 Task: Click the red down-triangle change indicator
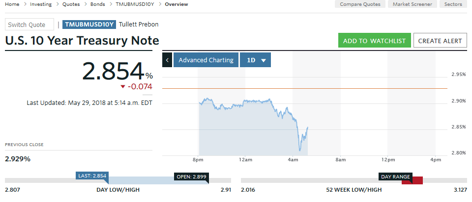[123, 87]
